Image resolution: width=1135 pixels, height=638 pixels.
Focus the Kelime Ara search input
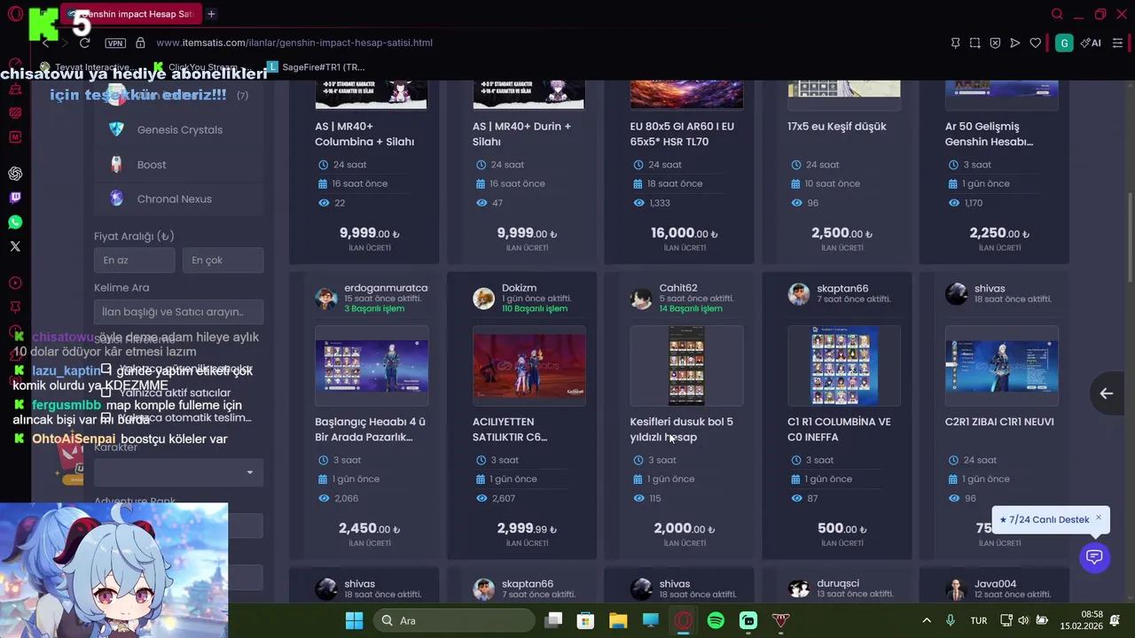click(x=178, y=312)
